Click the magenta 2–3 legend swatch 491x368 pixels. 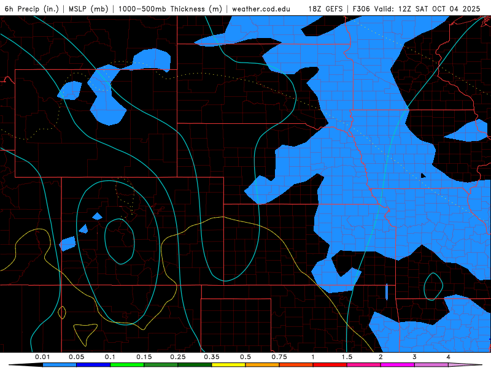click(398, 365)
